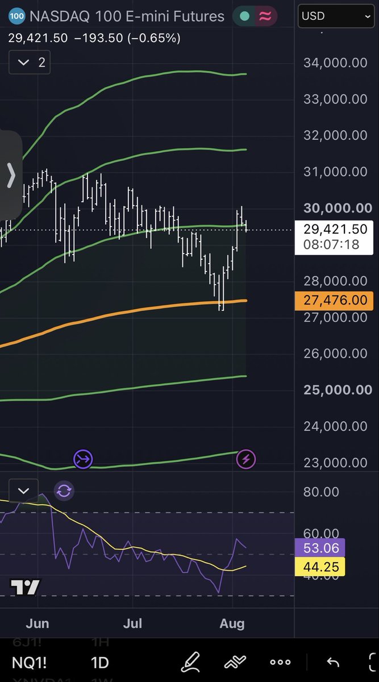Tap the Aug date label on time axis
This screenshot has width=379, height=682.
(x=232, y=623)
